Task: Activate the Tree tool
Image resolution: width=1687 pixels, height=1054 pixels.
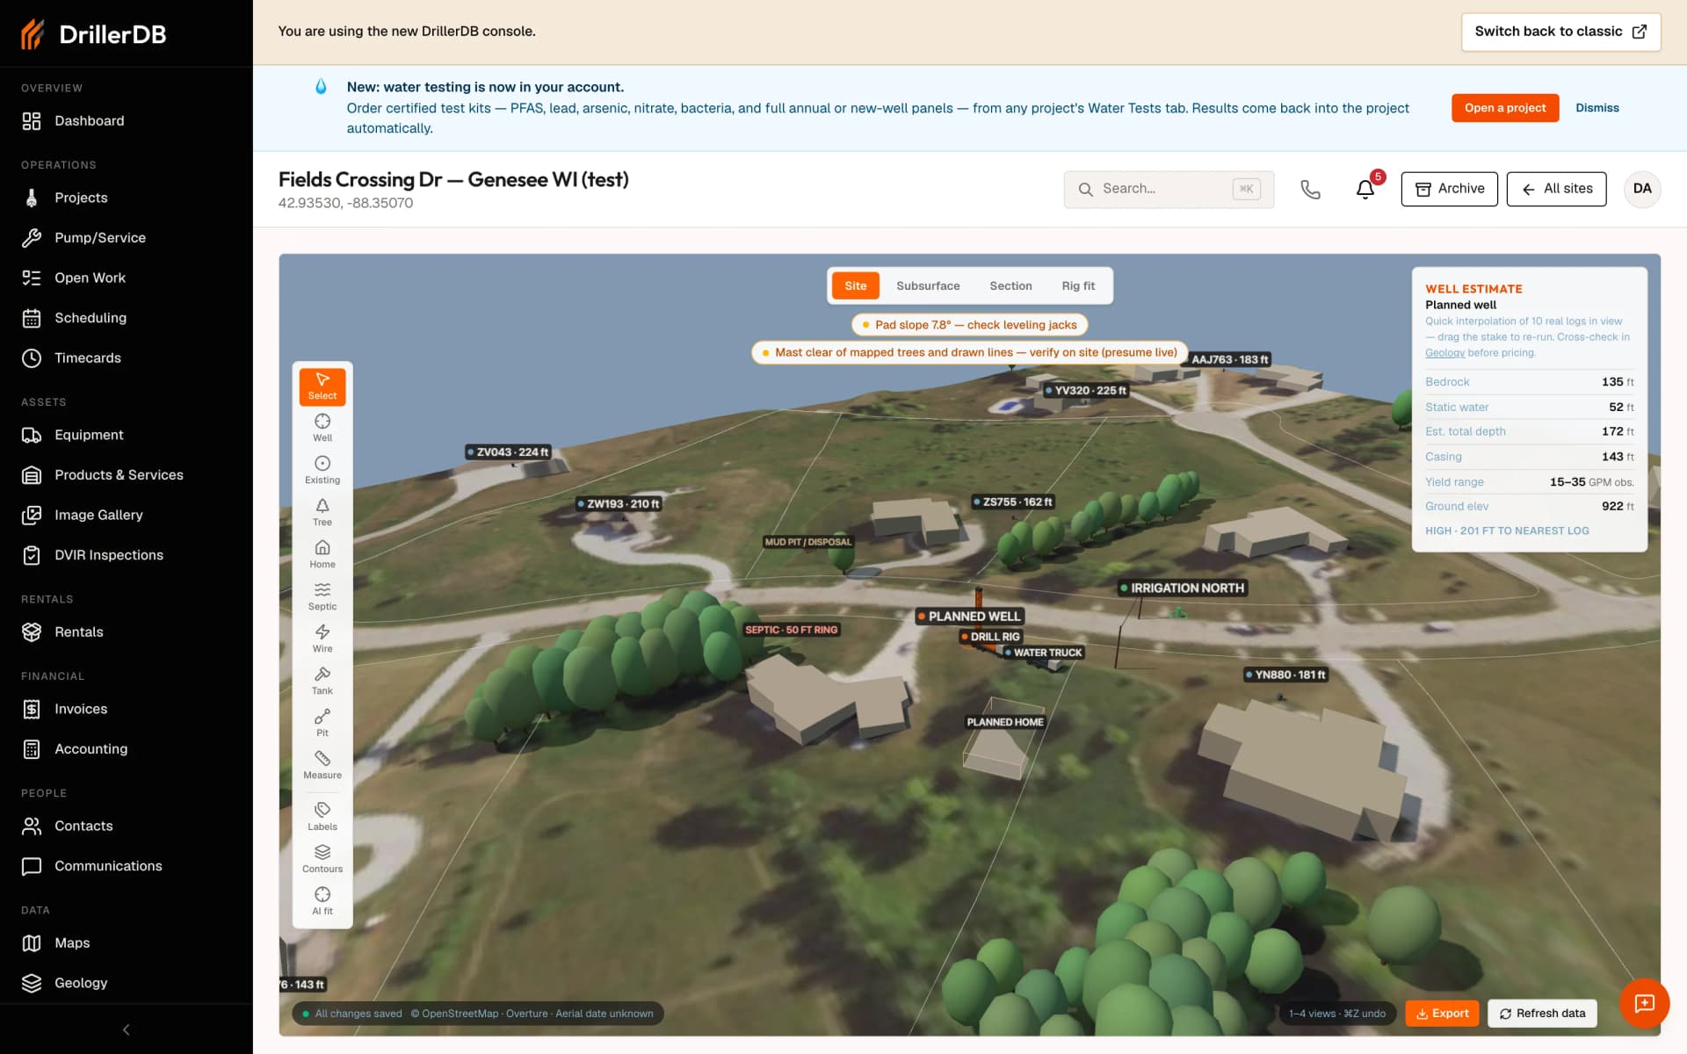Action: pos(322,512)
